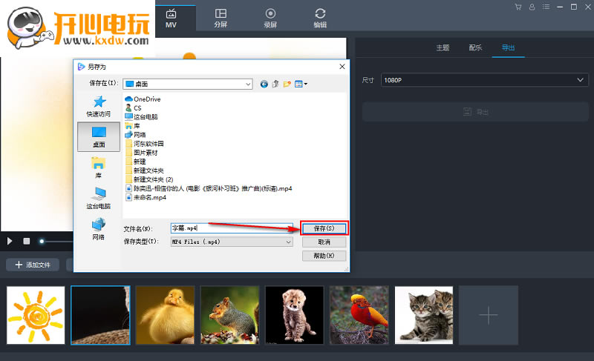Switch to the 录屏 screen recording mode

[x=270, y=18]
